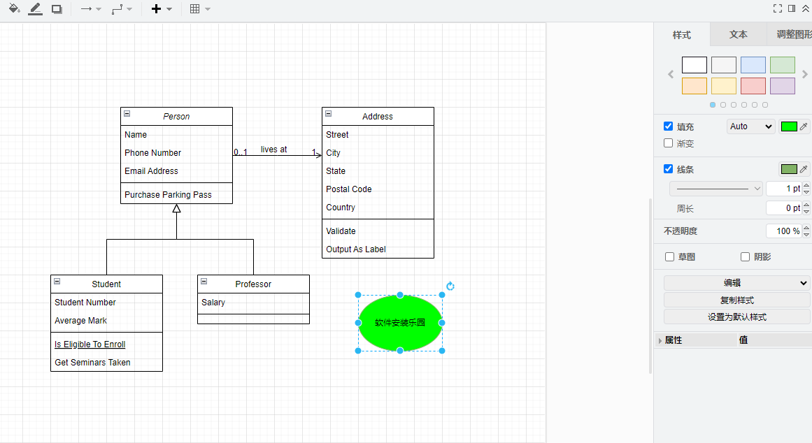The width and height of the screenshot is (812, 443).
Task: Click rotate handle of green ellipse
Action: tap(450, 286)
